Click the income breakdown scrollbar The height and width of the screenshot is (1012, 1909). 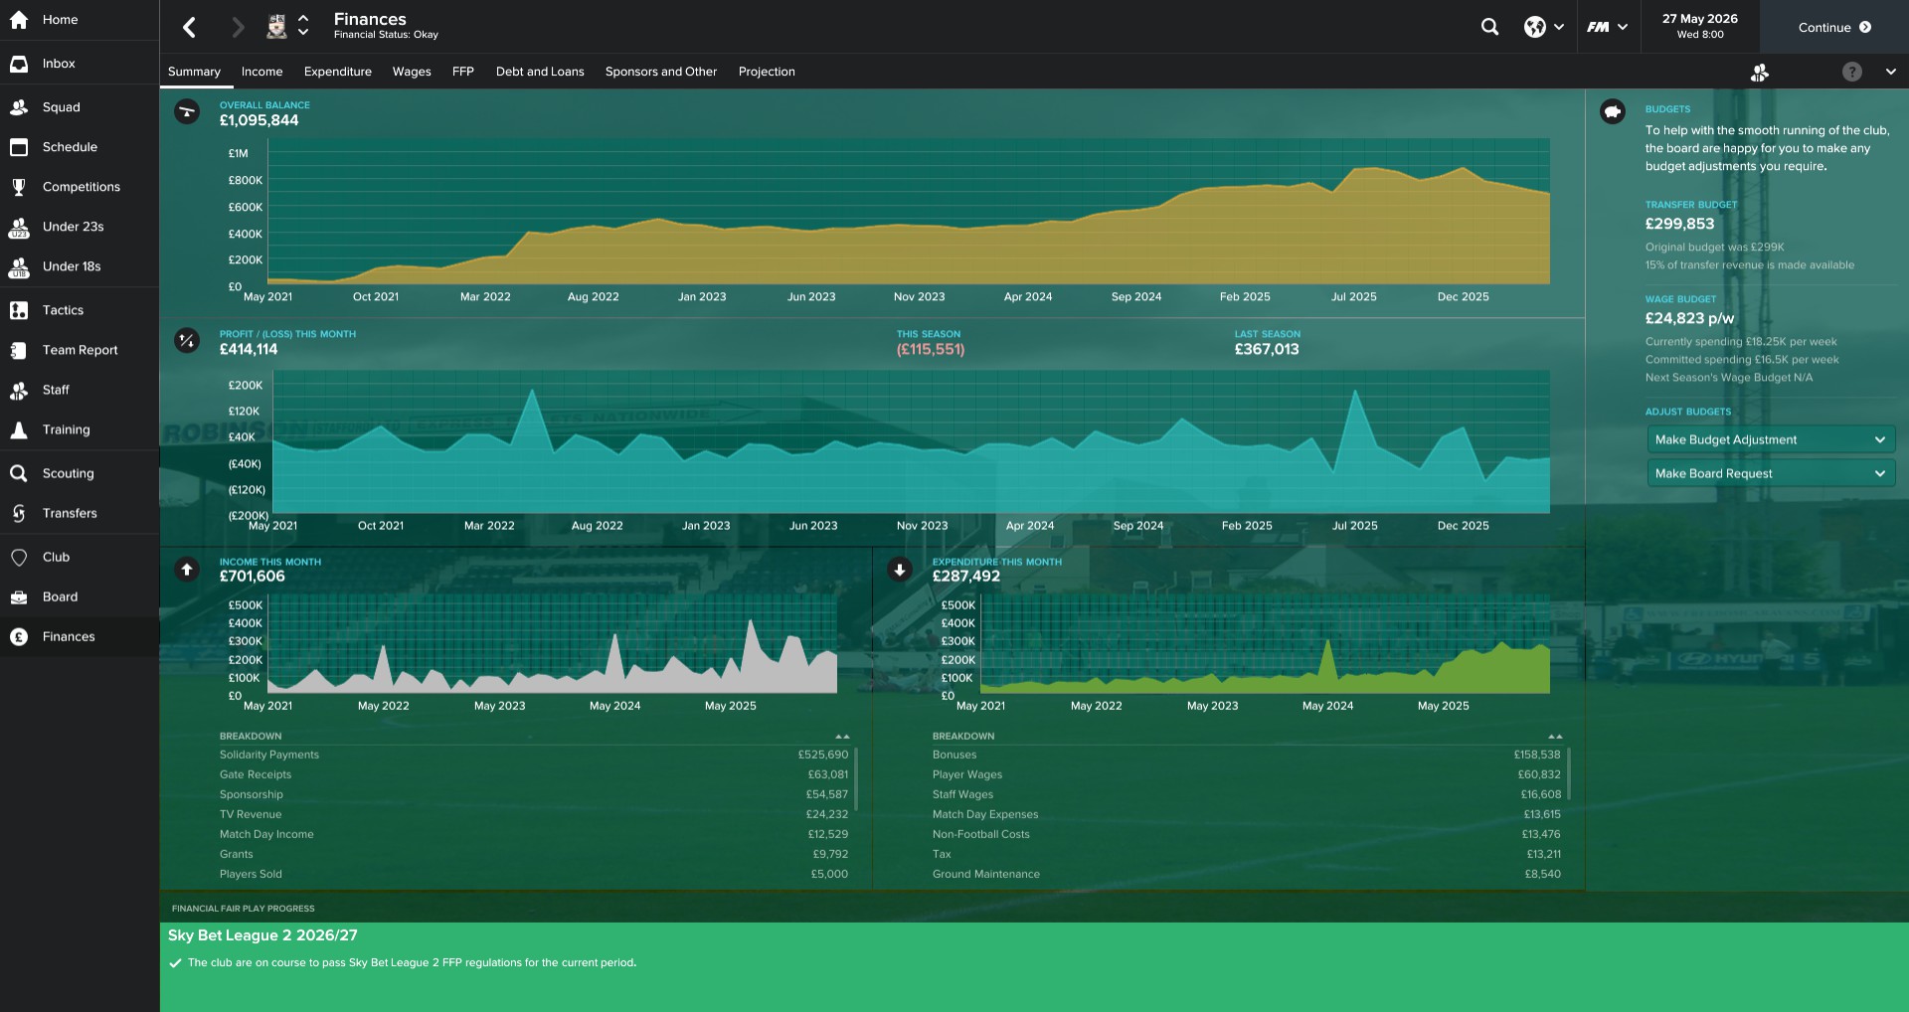coord(855,777)
